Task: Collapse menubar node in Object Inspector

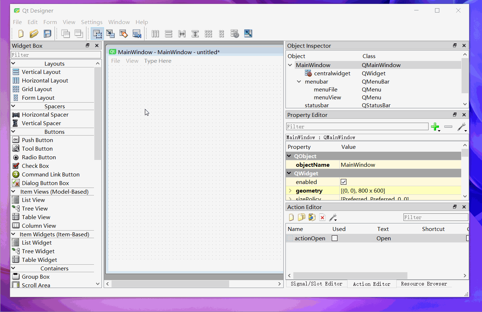Action: click(x=299, y=81)
